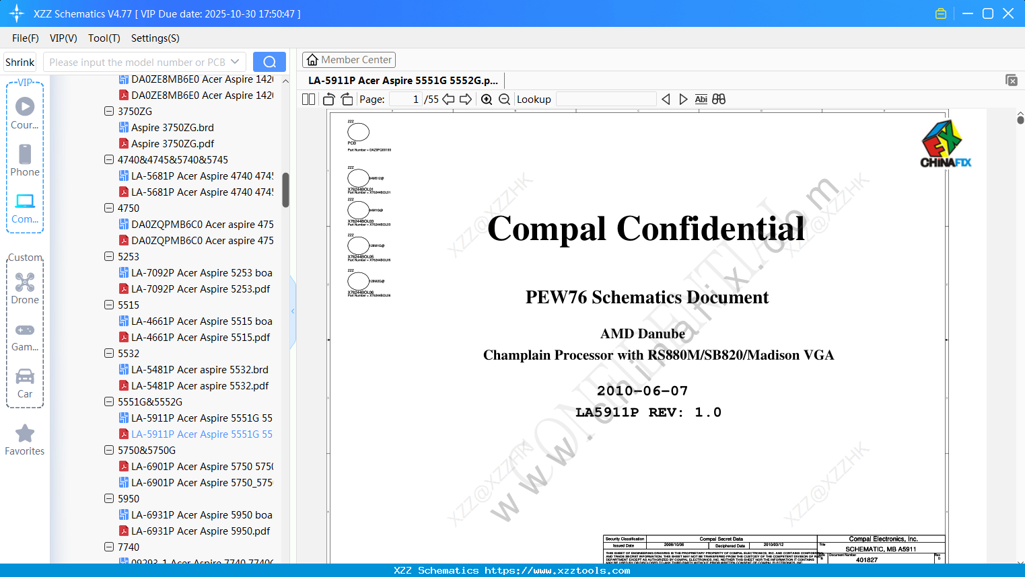The height and width of the screenshot is (577, 1025).
Task: Collapse the 5551G&5552G folder
Action: pos(109,401)
